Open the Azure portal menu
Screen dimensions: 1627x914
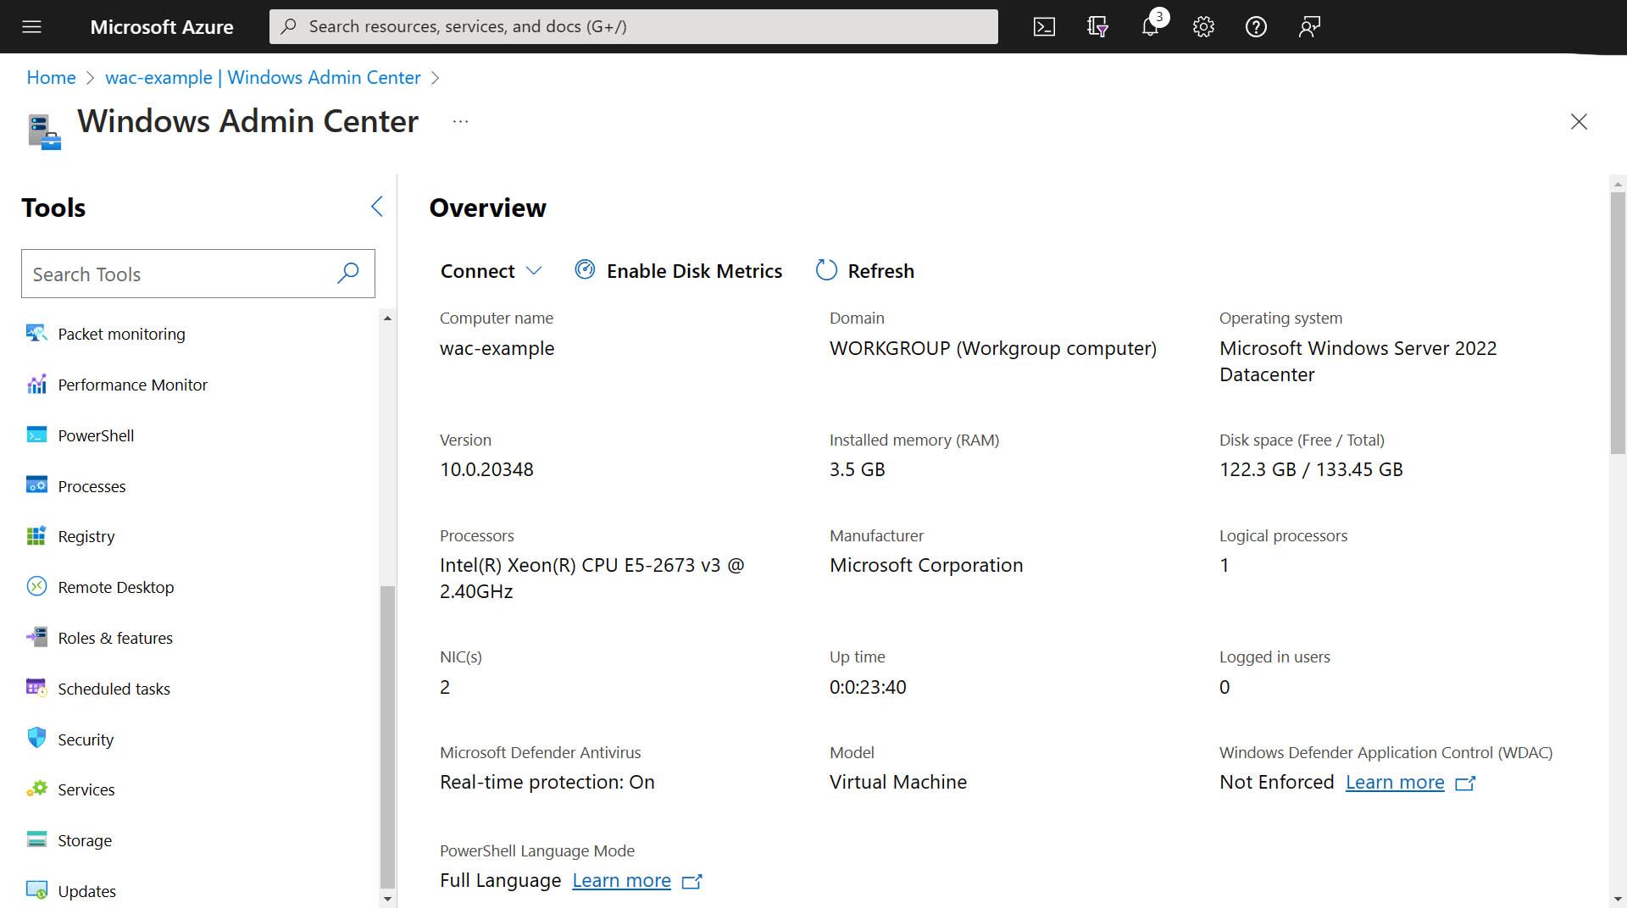(31, 26)
